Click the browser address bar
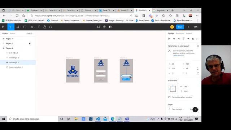The height and width of the screenshot is (130, 231). [79, 16]
